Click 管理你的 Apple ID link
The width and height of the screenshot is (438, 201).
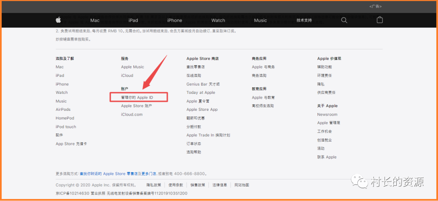(137, 97)
